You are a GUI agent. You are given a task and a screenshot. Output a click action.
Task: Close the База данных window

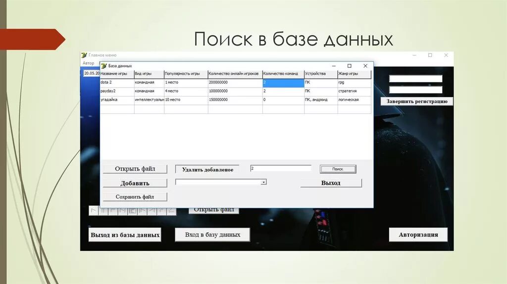(x=365, y=66)
